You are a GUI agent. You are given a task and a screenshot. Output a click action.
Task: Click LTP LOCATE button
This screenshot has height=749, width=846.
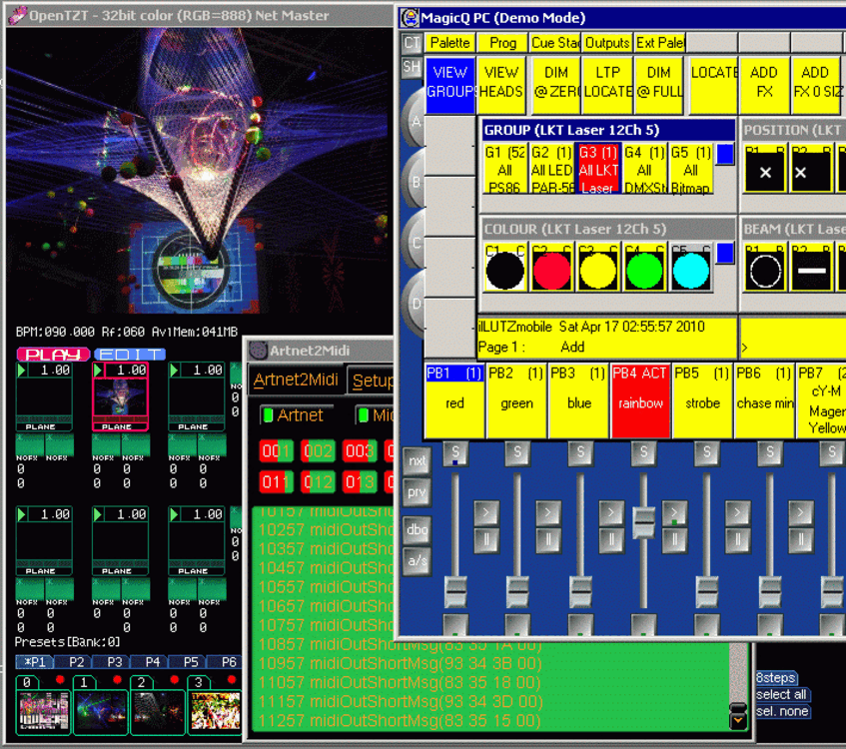tap(607, 85)
